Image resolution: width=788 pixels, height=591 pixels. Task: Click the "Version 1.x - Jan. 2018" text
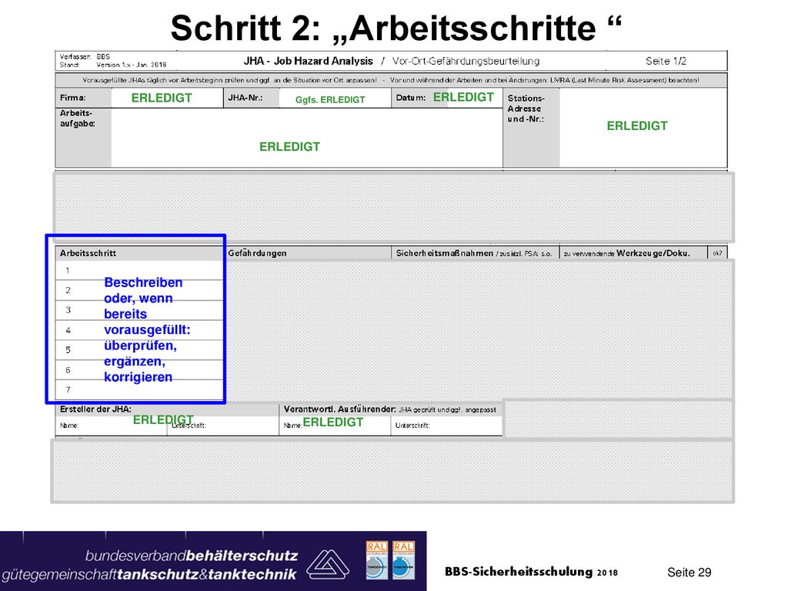(131, 65)
